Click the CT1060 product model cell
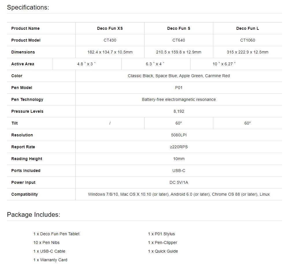 coord(247,40)
